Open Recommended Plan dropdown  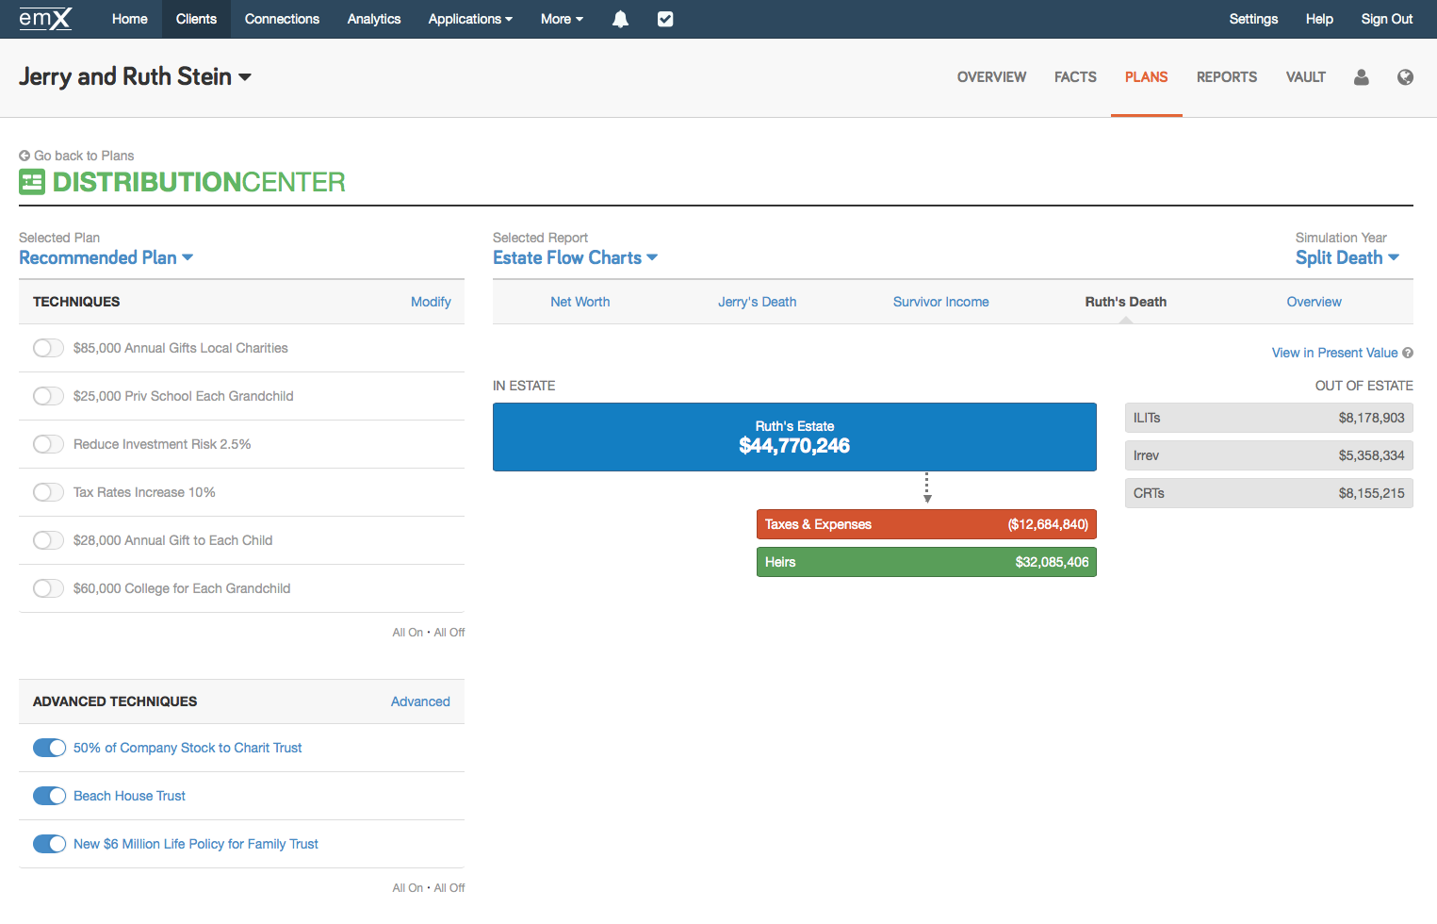106,257
